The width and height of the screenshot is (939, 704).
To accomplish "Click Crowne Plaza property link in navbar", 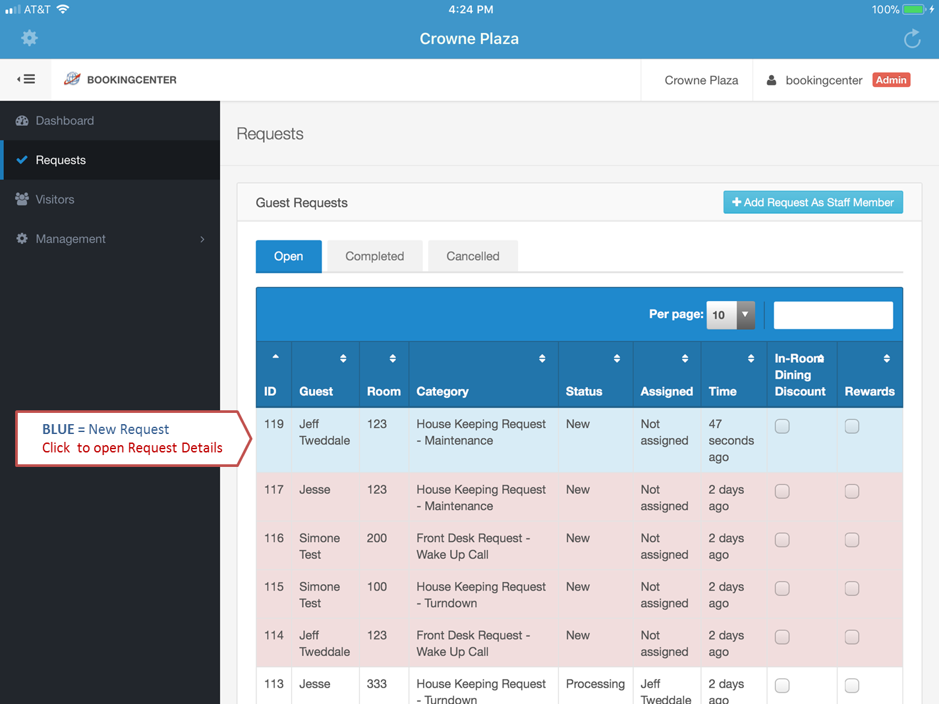I will tap(701, 80).
